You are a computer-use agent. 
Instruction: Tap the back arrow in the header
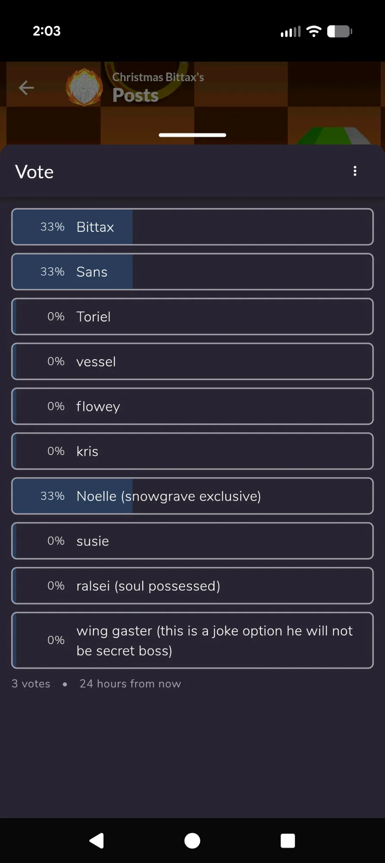point(26,88)
